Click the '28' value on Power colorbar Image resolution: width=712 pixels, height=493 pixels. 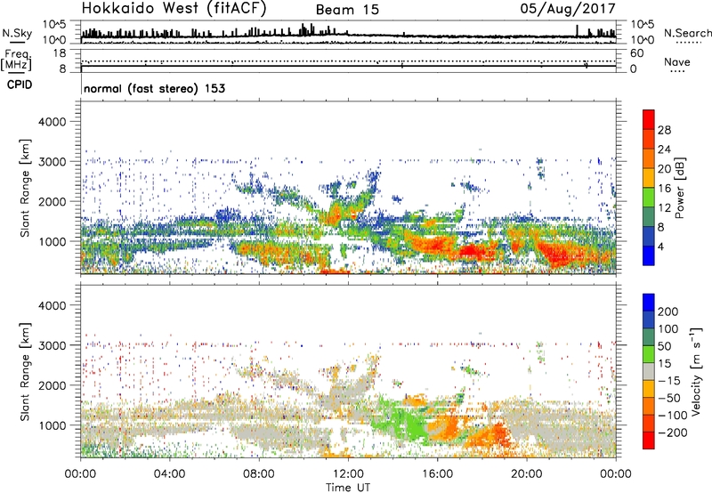pos(664,130)
